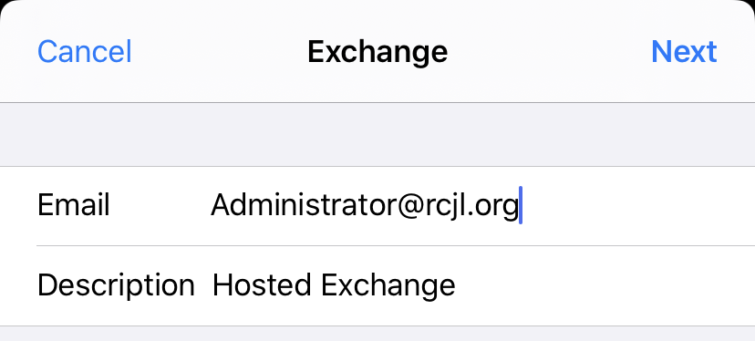
Task: Click the Description row label
Action: (116, 285)
